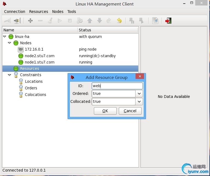The width and height of the screenshot is (210, 176).
Task: Select the Locations constraint item
Action: click(34, 81)
